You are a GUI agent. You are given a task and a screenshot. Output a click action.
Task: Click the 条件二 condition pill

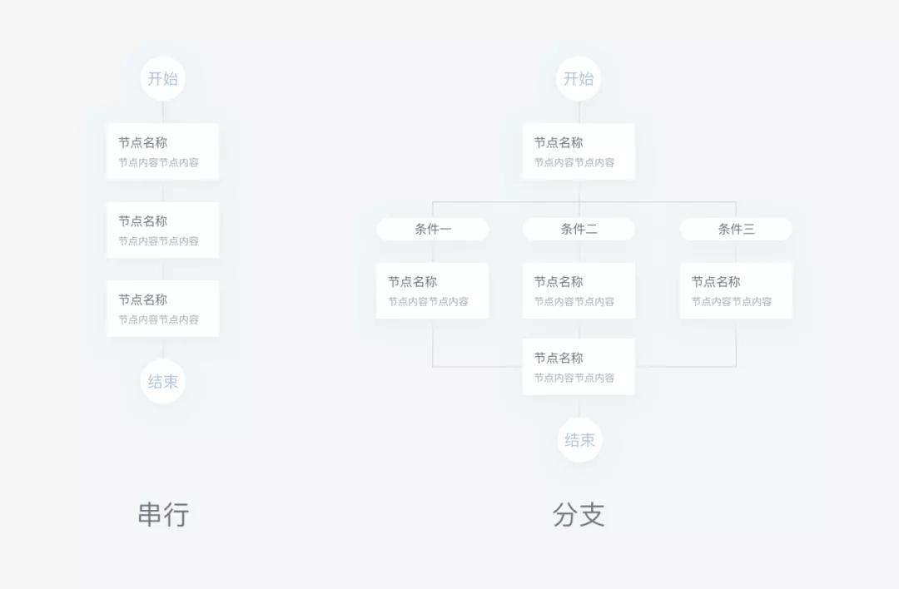point(579,229)
